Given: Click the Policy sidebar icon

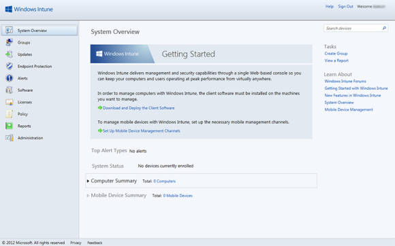Looking at the screenshot, I should (9, 114).
